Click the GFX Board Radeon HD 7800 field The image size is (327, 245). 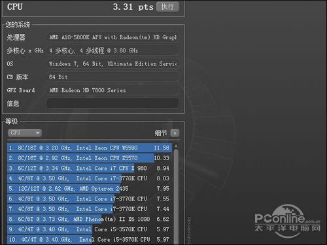click(x=113, y=90)
